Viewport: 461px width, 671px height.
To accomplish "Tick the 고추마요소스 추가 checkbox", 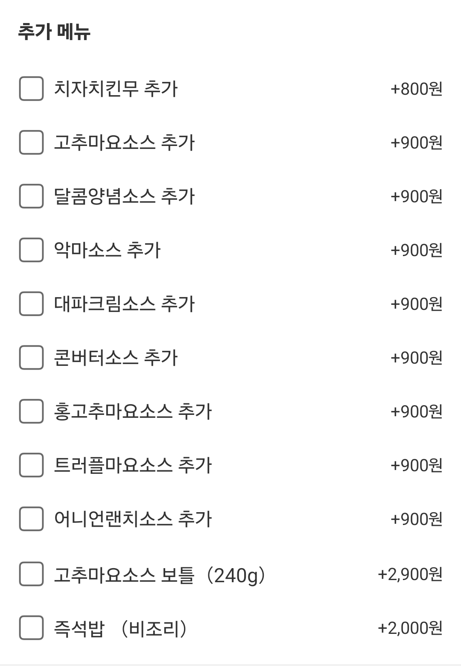I will point(31,143).
